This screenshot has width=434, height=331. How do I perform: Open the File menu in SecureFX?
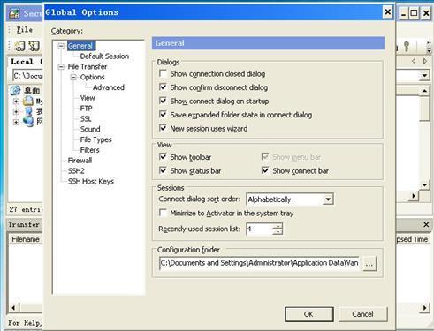click(25, 30)
